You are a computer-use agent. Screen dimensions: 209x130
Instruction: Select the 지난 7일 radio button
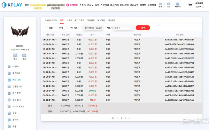pos(67,28)
